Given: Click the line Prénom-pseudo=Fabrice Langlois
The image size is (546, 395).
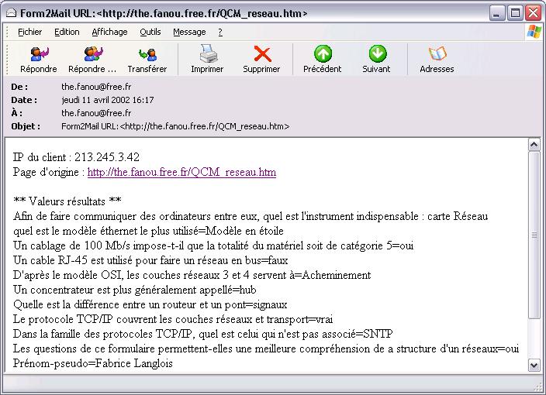Looking at the screenshot, I should point(92,363).
